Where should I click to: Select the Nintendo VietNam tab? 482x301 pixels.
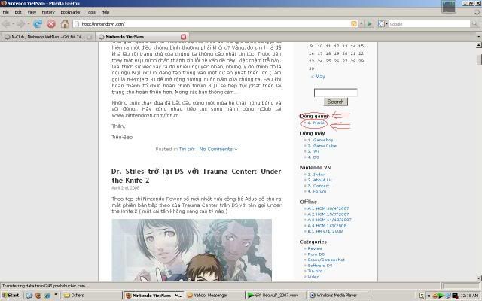point(142,37)
